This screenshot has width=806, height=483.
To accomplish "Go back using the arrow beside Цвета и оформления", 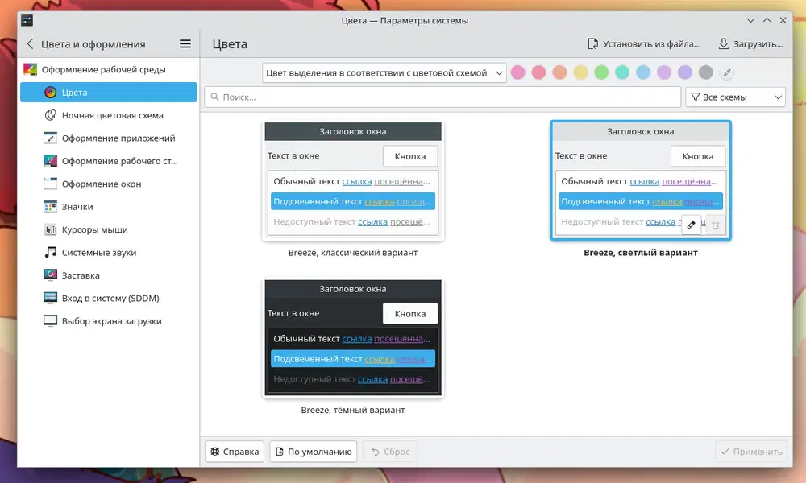I will pyautogui.click(x=31, y=44).
